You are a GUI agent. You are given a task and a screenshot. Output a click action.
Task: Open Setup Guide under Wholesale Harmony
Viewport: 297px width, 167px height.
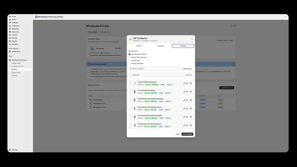pos(16,72)
